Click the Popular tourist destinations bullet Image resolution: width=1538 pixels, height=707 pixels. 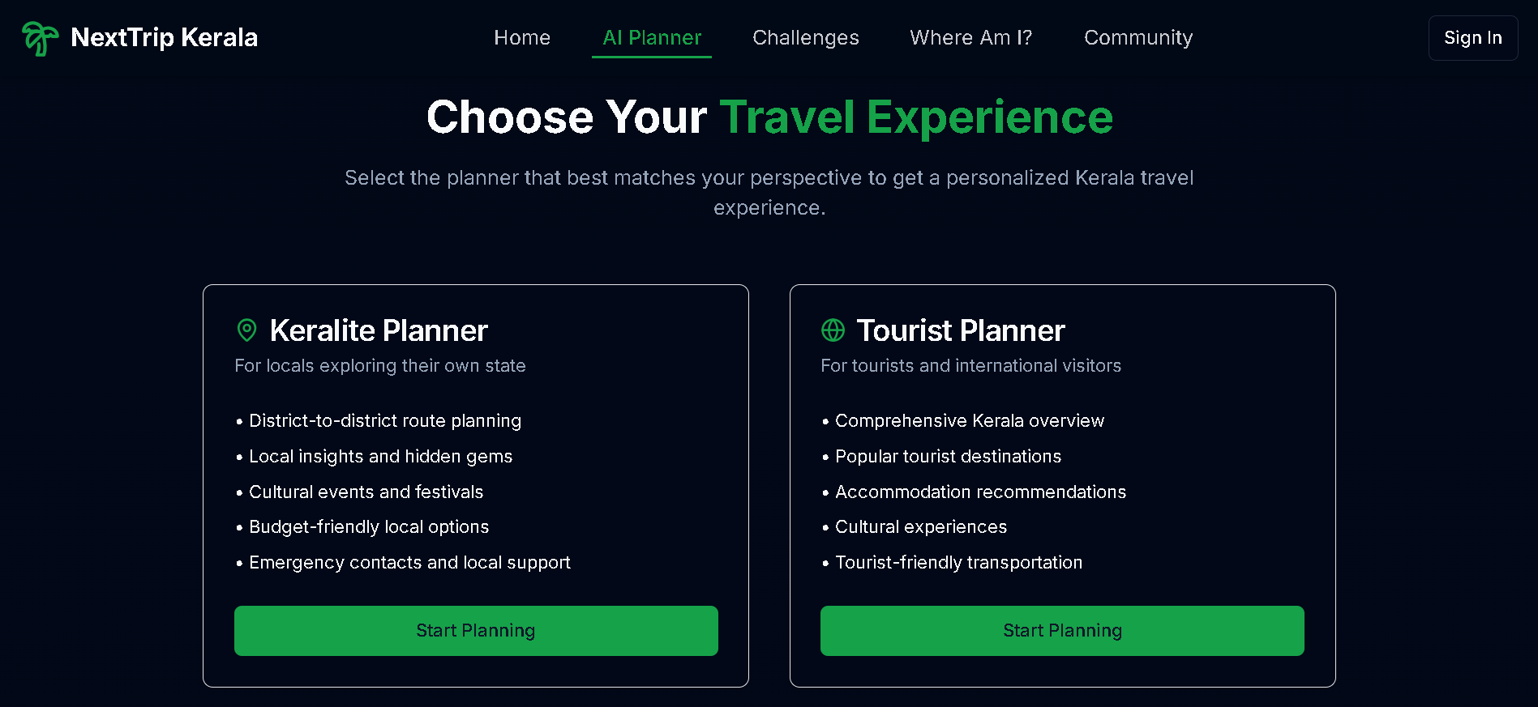948,456
